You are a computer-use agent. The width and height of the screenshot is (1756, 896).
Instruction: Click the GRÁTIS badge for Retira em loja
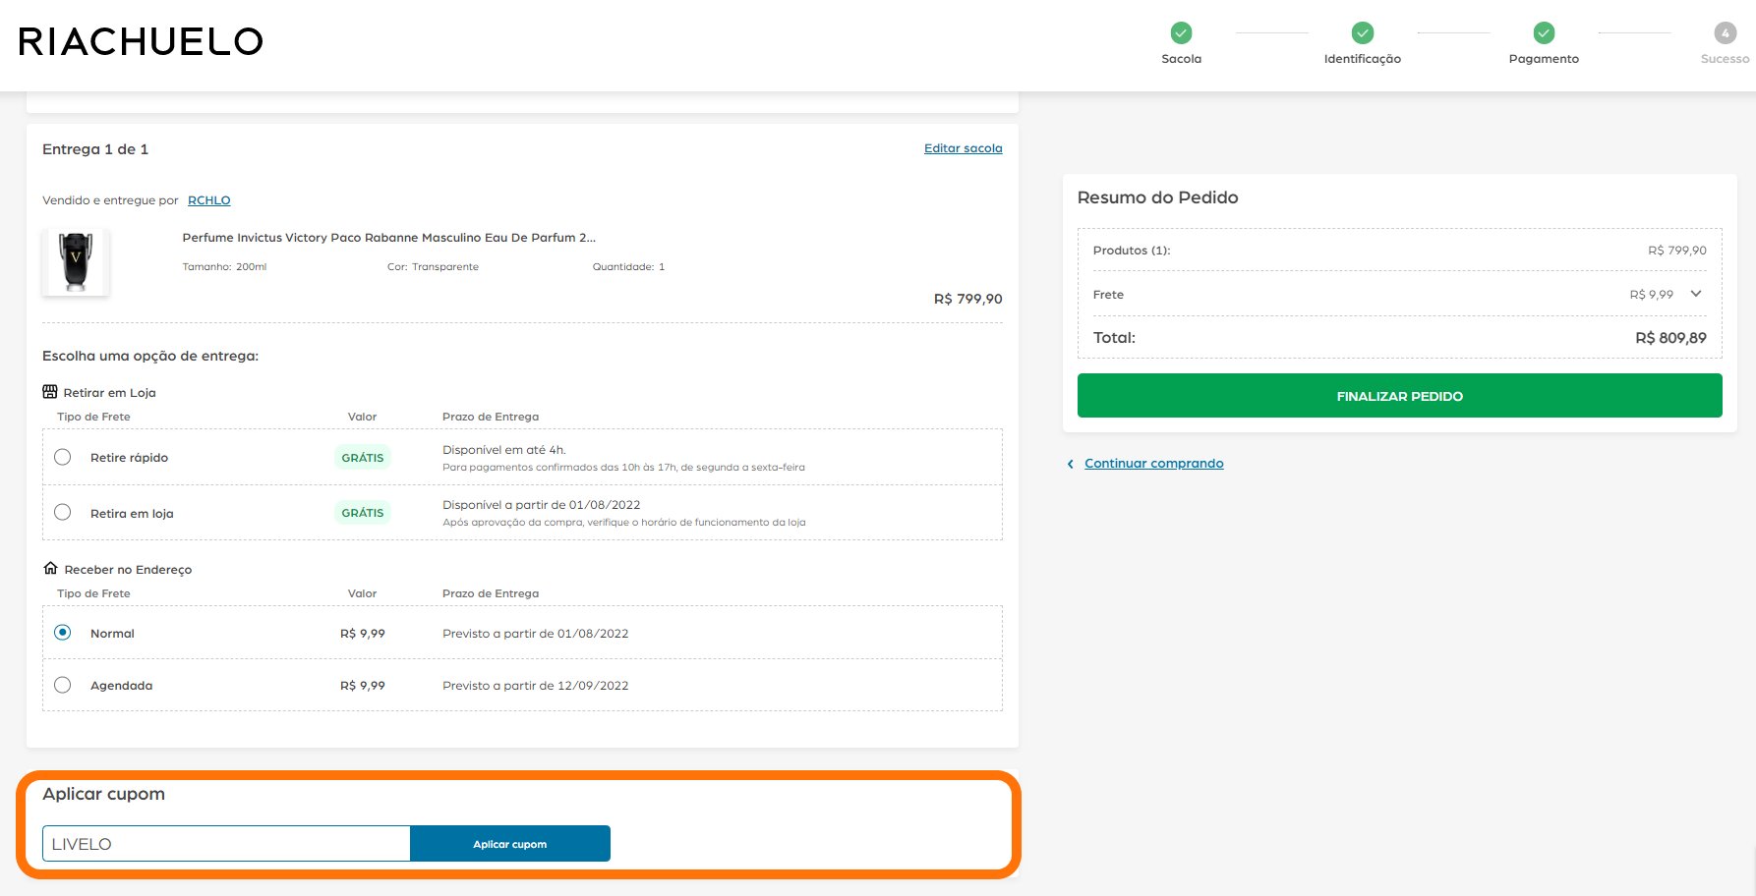coord(363,513)
